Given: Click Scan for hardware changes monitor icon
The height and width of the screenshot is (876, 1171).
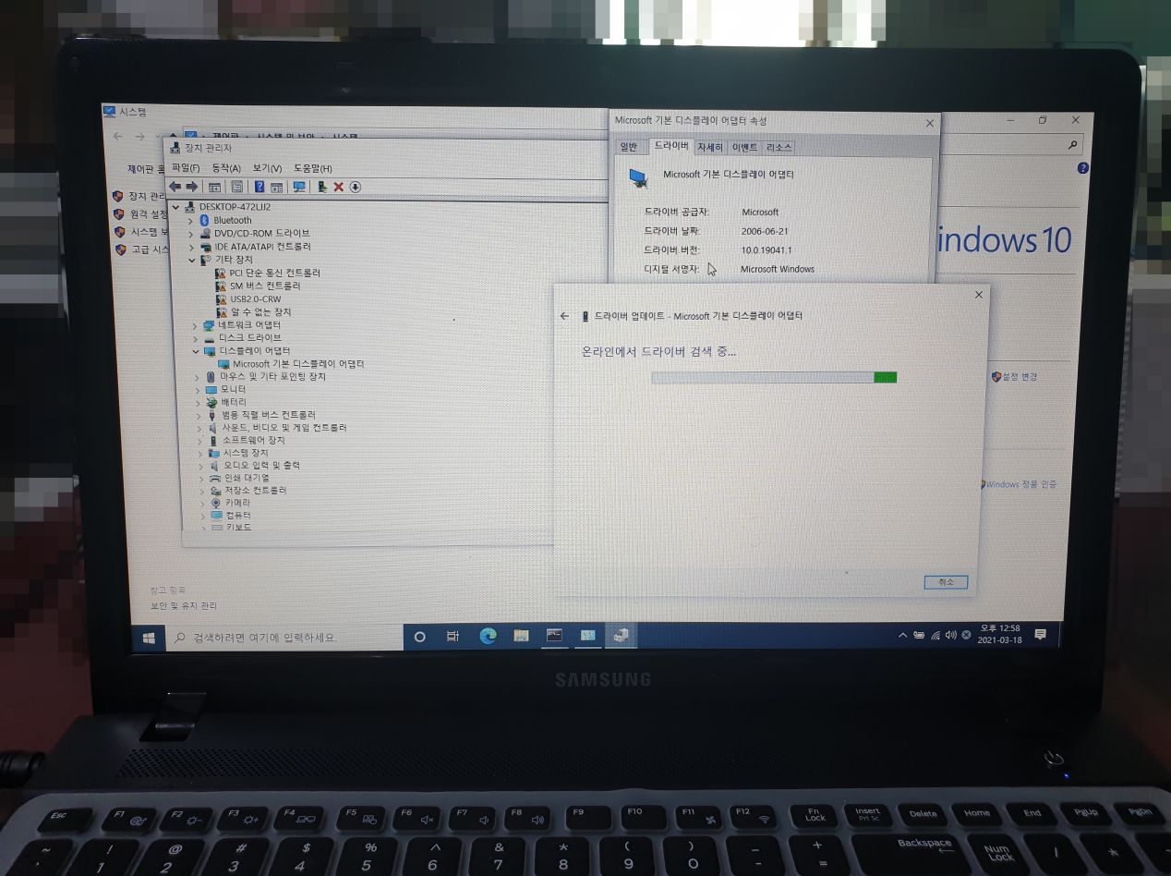Looking at the screenshot, I should (299, 187).
